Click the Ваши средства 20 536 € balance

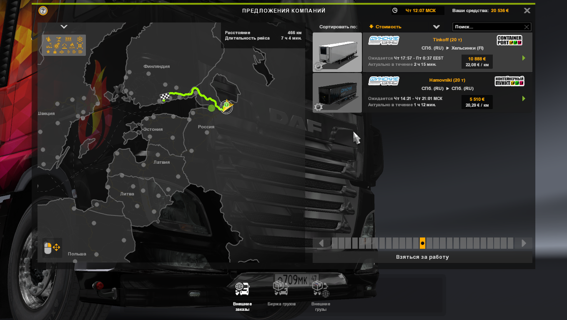[x=480, y=10]
